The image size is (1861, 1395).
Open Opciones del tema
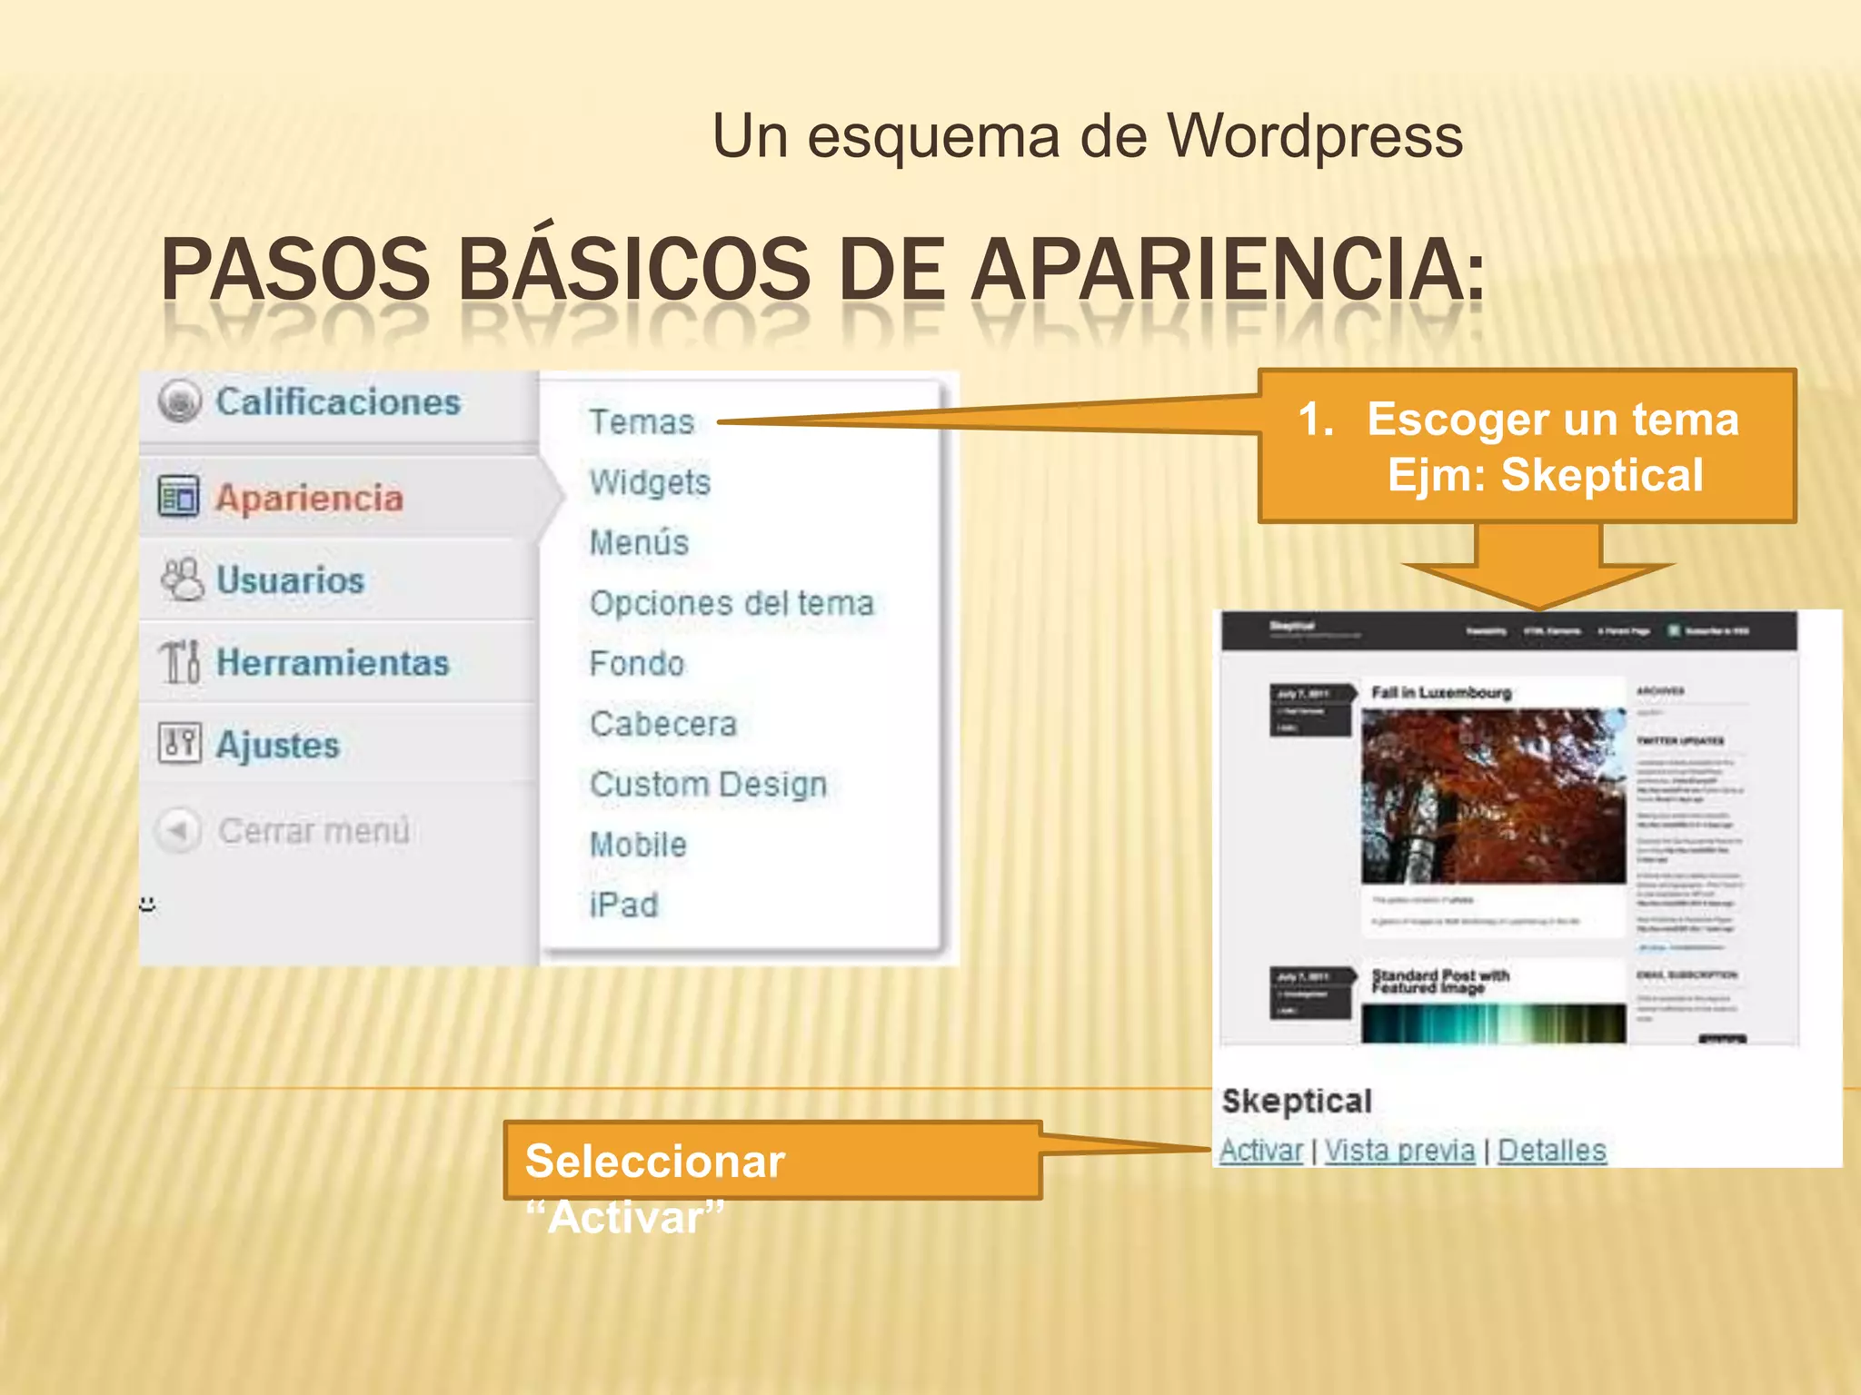tap(731, 603)
